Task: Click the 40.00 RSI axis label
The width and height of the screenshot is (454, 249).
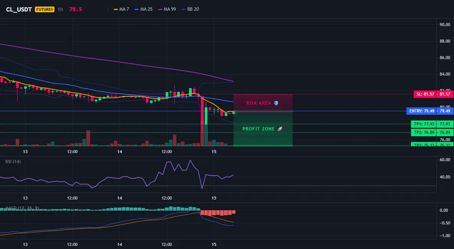Action: pos(445,177)
